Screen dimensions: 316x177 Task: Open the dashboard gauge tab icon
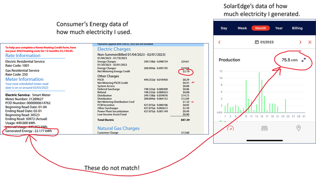pos(230,128)
